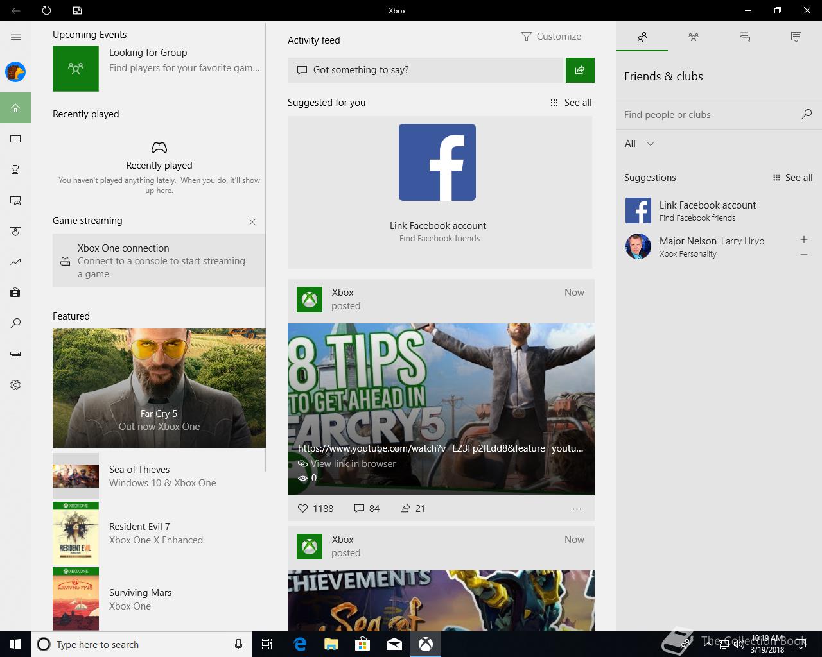Click Link Facebook account text in feed
This screenshot has height=657, width=822.
(438, 226)
